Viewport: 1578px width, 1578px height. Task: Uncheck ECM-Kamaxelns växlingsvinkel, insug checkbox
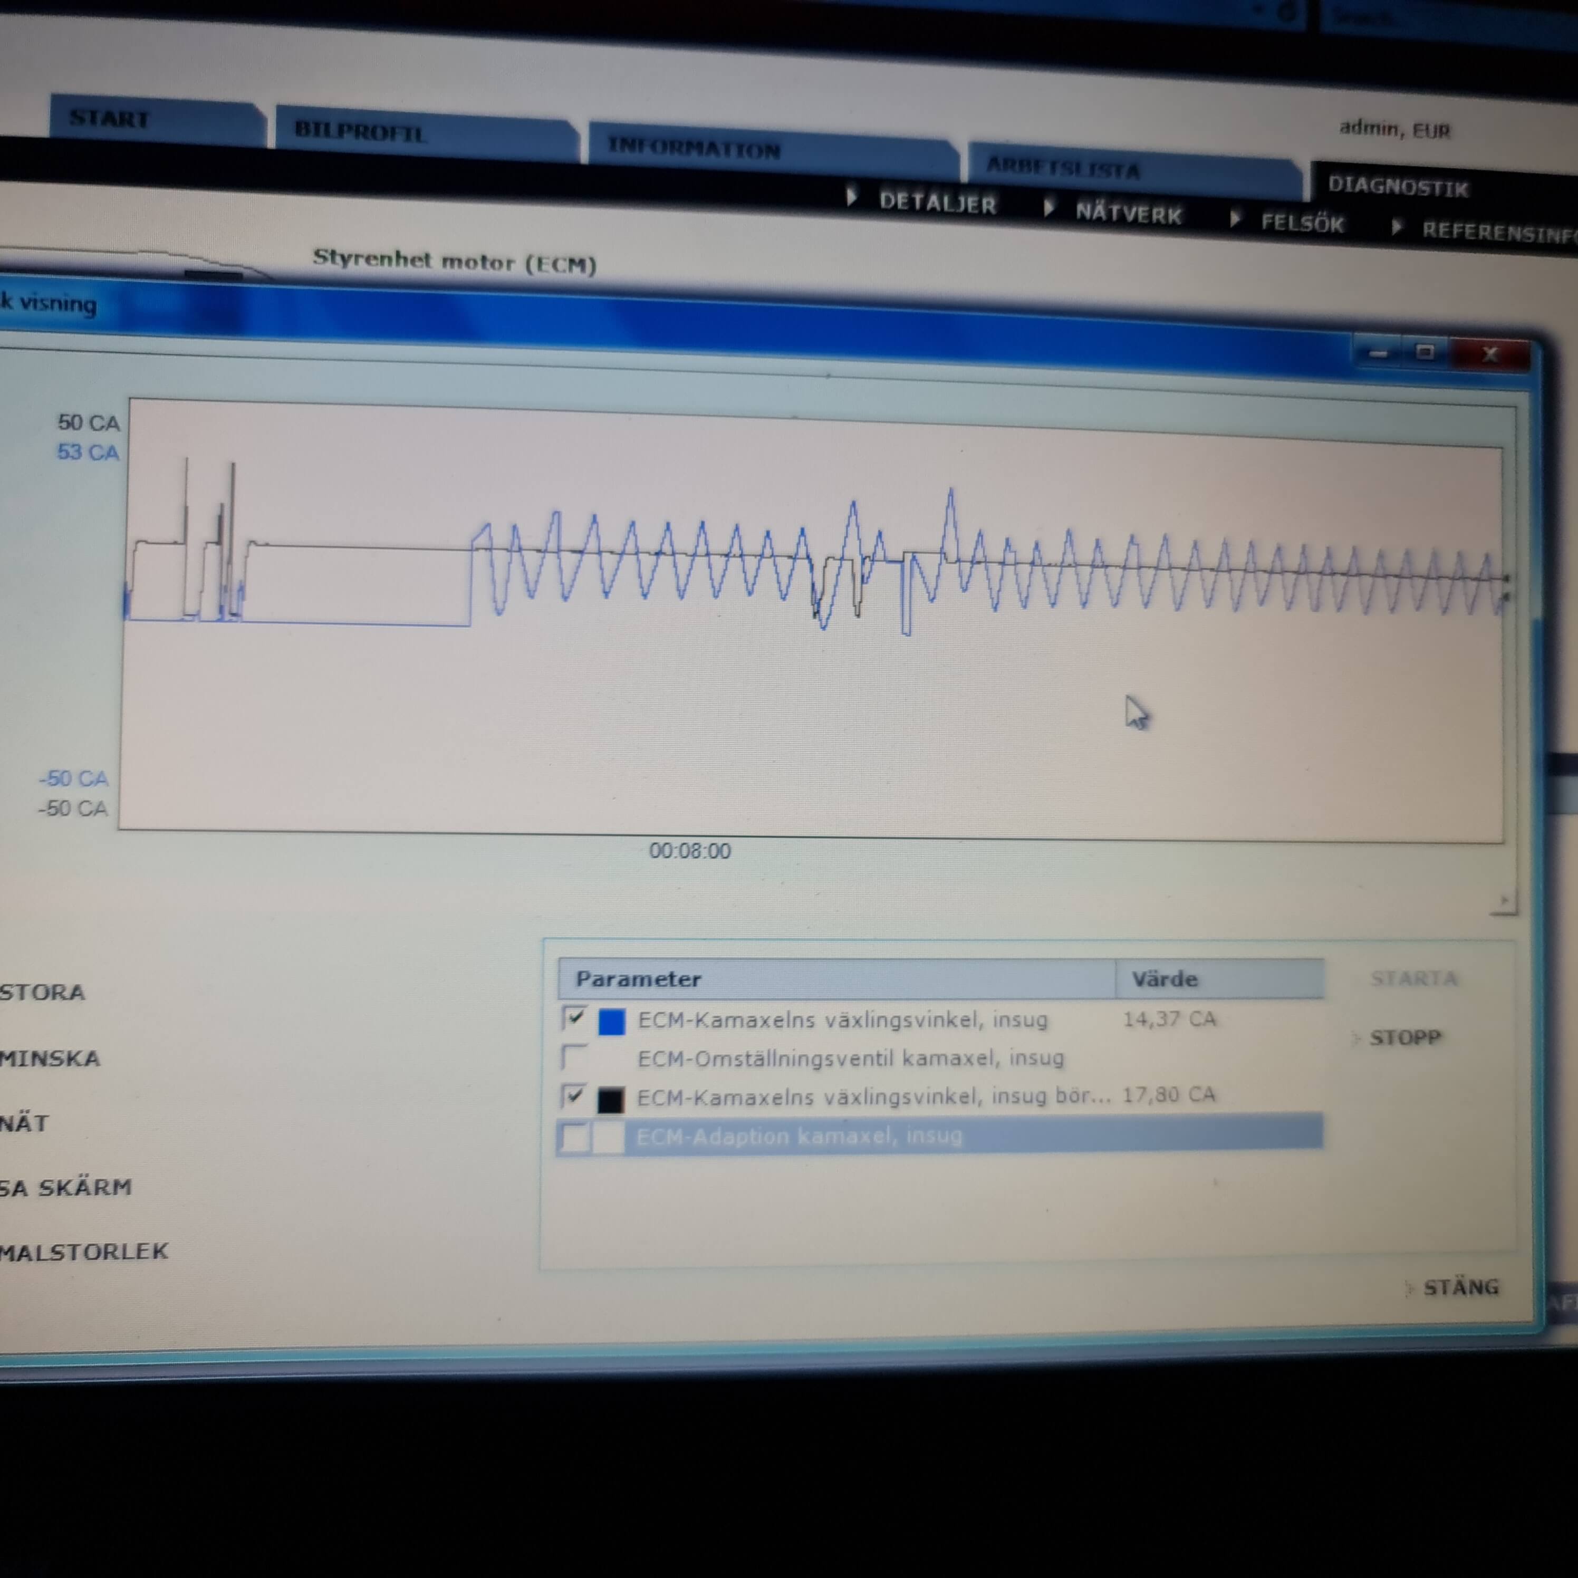(x=575, y=1018)
